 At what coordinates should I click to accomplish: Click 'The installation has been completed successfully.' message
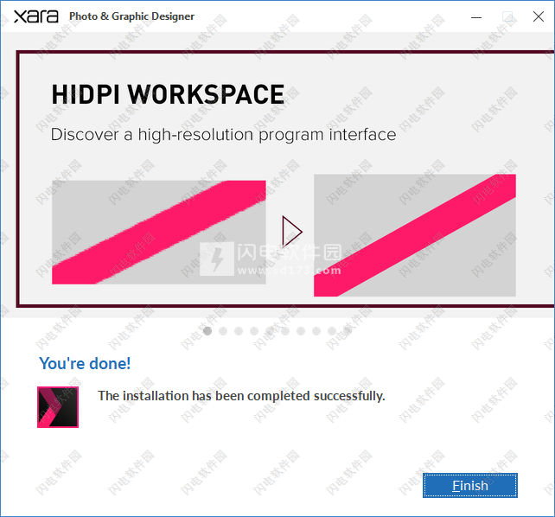241,396
